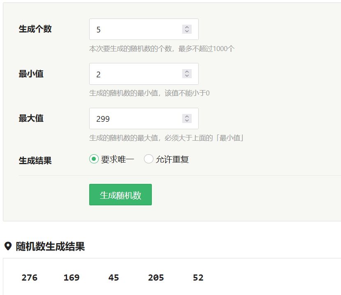Click the 随机数生成结果 heading
The height and width of the screenshot is (295, 341).
click(50, 246)
